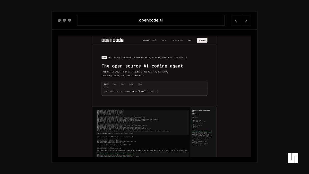Click the opencode.ai address bar
This screenshot has height=174, width=309.
click(x=151, y=20)
